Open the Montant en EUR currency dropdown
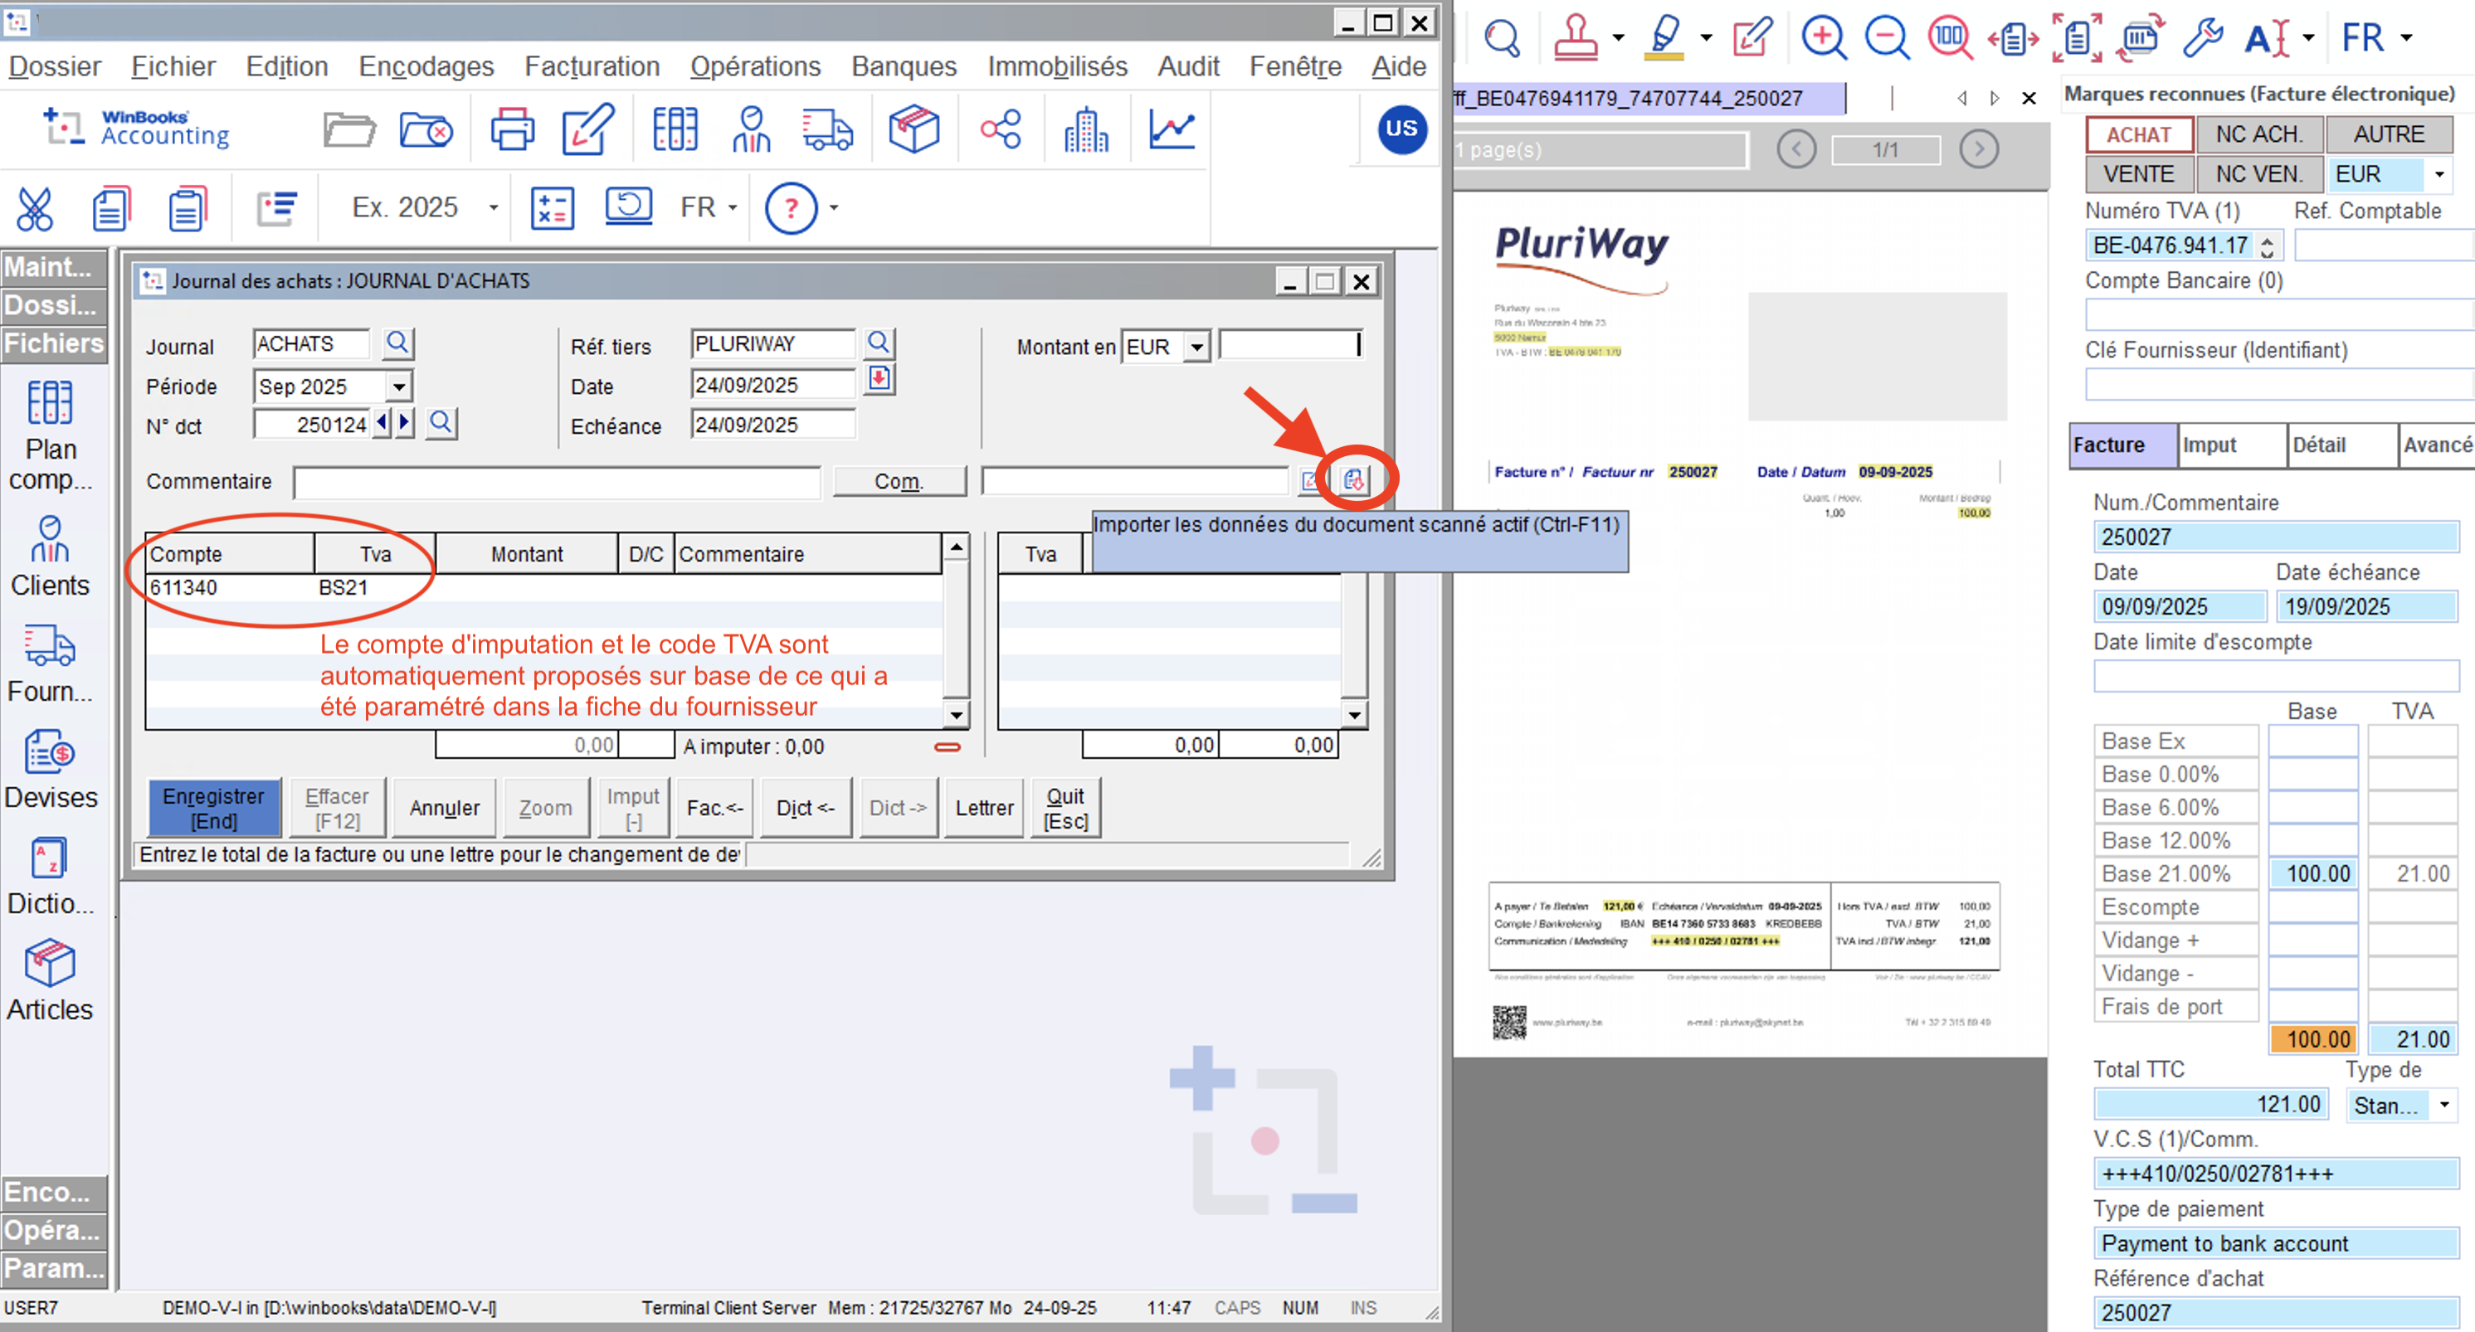 1196,347
